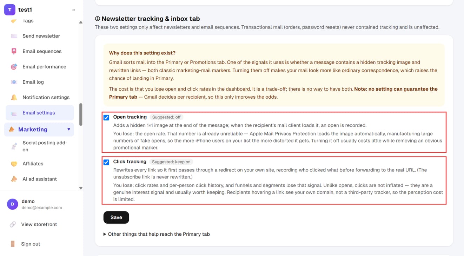Click the Email performance target icon
Image resolution: width=464 pixels, height=256 pixels.
[x=14, y=67]
